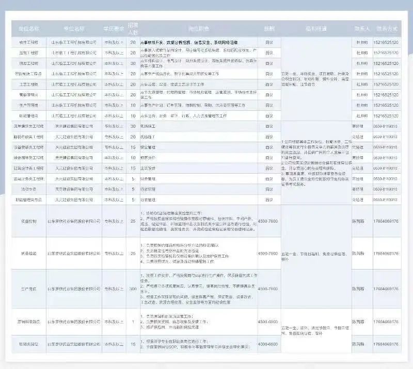Click the 岗位职责 column header
The height and width of the screenshot is (369, 413).
[x=199, y=29]
